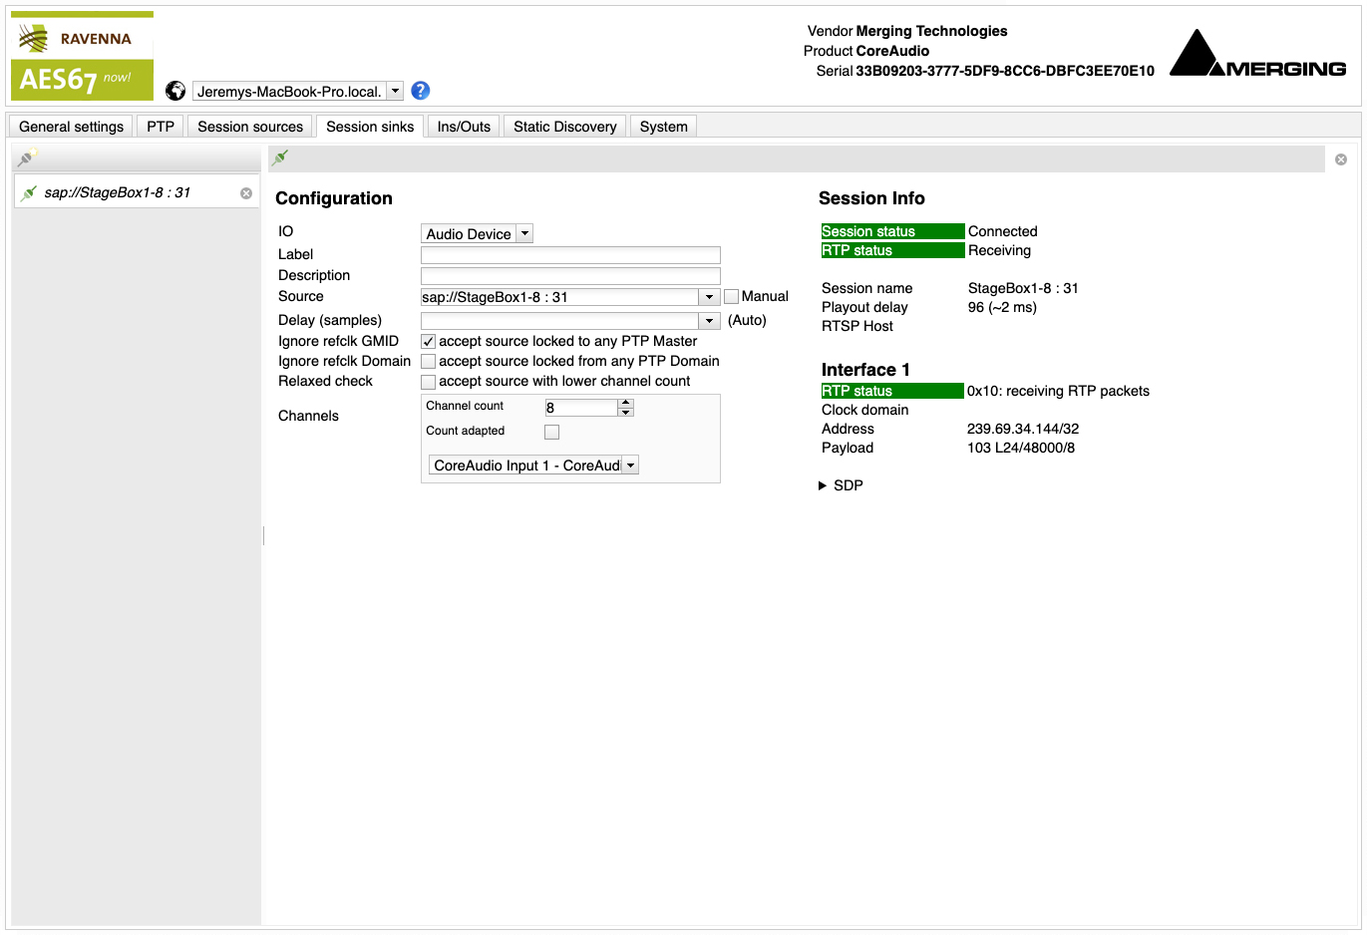Open the Source dropdown list

click(709, 297)
